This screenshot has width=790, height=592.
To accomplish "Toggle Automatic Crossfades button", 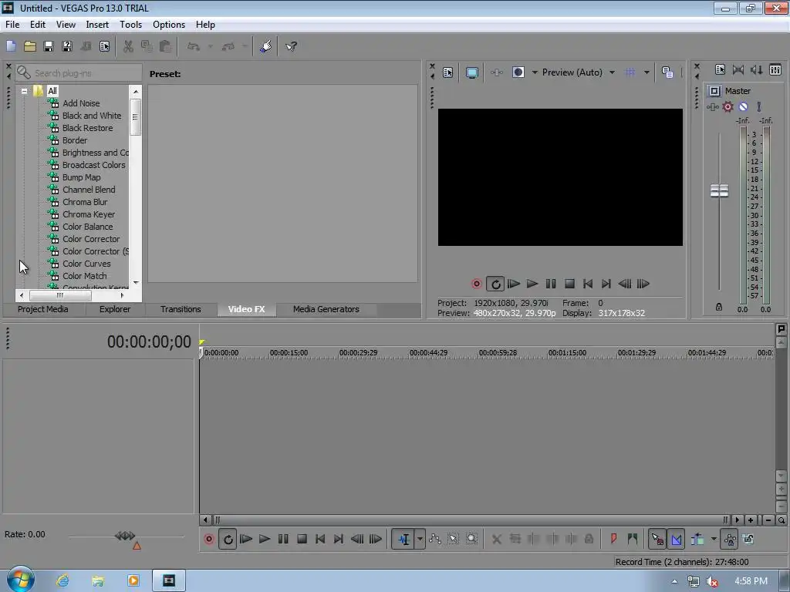I will (x=676, y=539).
